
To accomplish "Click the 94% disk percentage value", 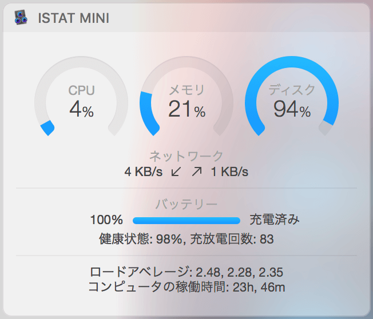I will pos(292,109).
